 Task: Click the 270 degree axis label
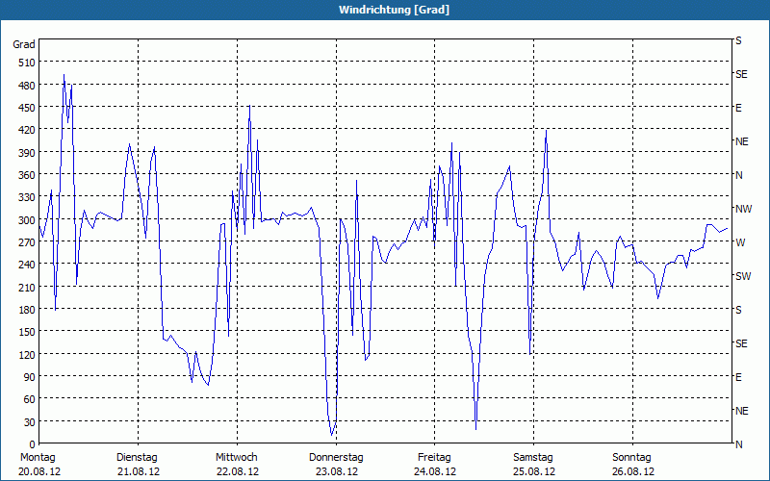(x=27, y=242)
